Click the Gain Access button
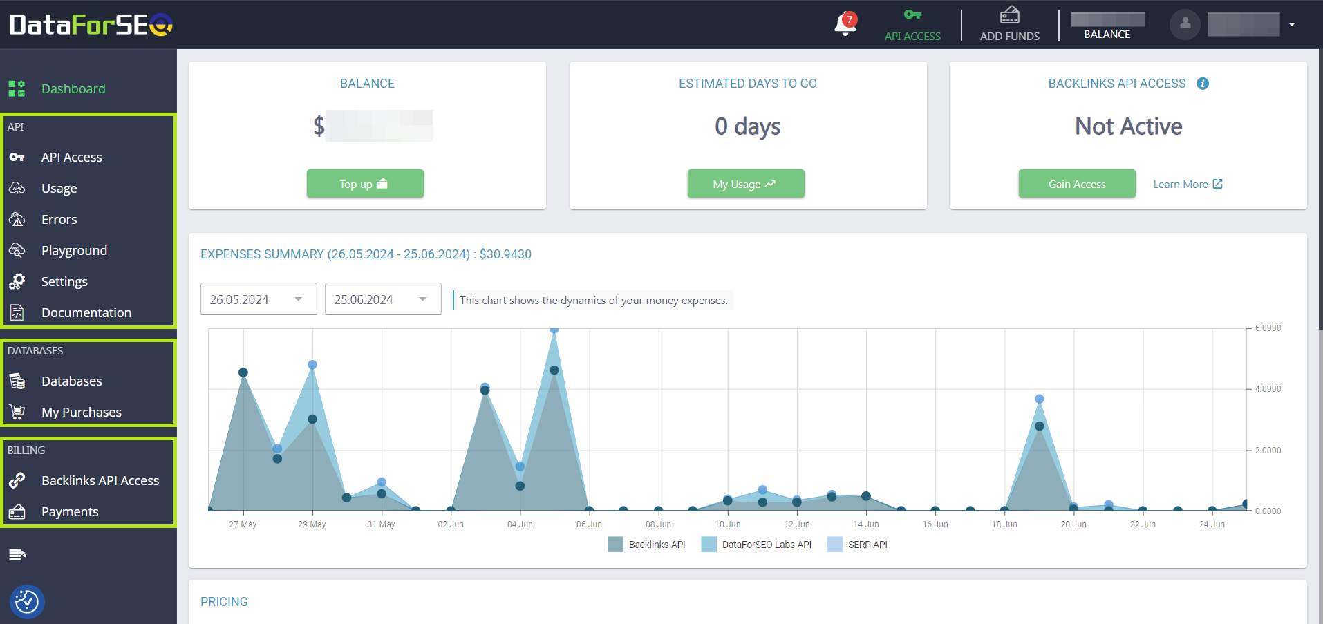This screenshot has width=1323, height=624. [1076, 184]
